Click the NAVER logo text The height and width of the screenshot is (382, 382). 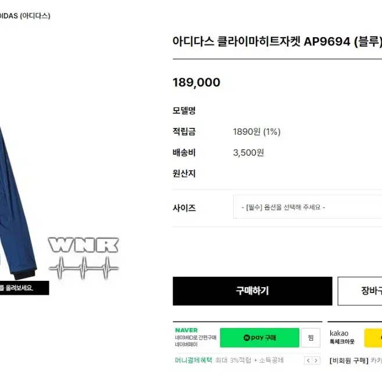coord(187,330)
